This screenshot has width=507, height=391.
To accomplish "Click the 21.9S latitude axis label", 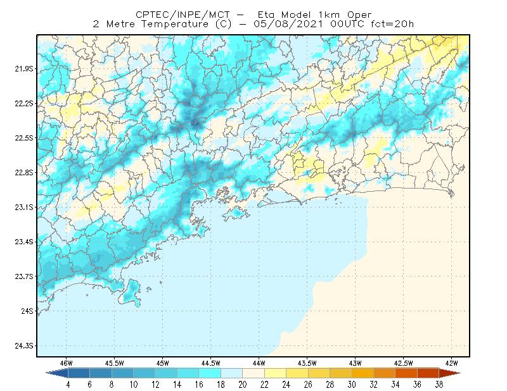I will click(23, 69).
